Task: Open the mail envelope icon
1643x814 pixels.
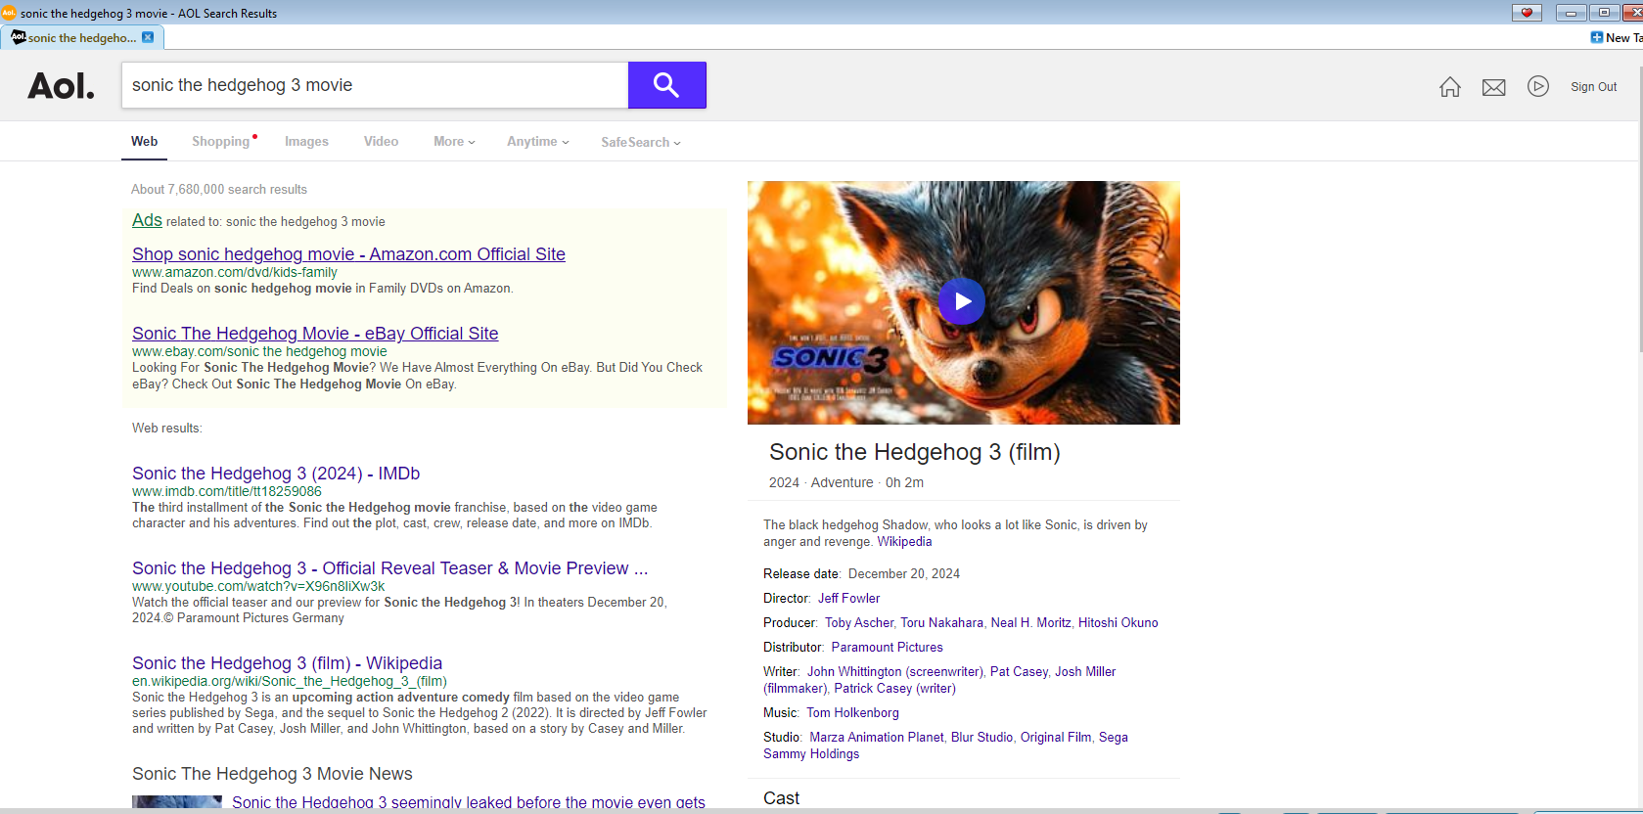Action: [x=1494, y=88]
